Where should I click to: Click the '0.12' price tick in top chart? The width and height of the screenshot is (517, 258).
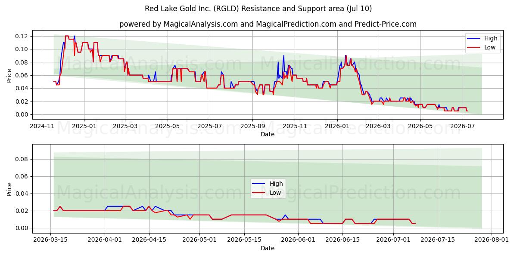coord(22,36)
